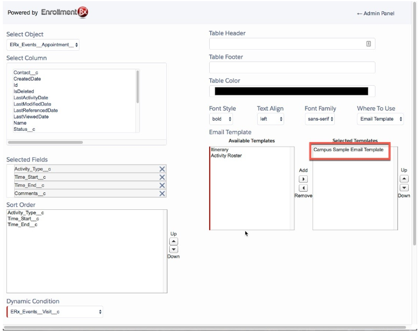Click the black Table Color field
Screen dimensions: 420x335
coord(291,91)
